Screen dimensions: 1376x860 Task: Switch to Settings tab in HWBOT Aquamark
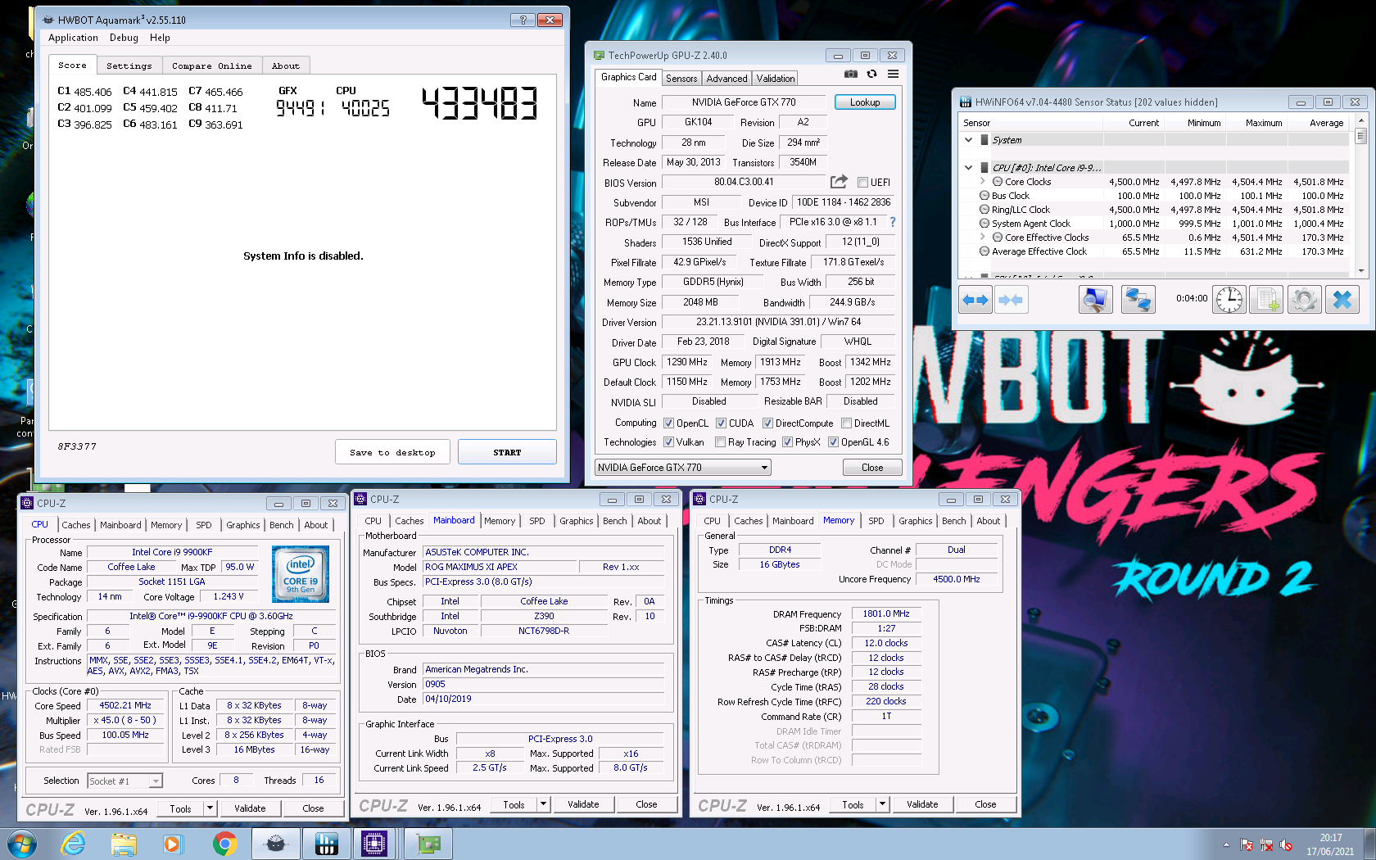tap(129, 66)
